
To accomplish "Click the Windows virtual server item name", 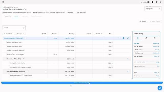I will click(x=13, y=38).
